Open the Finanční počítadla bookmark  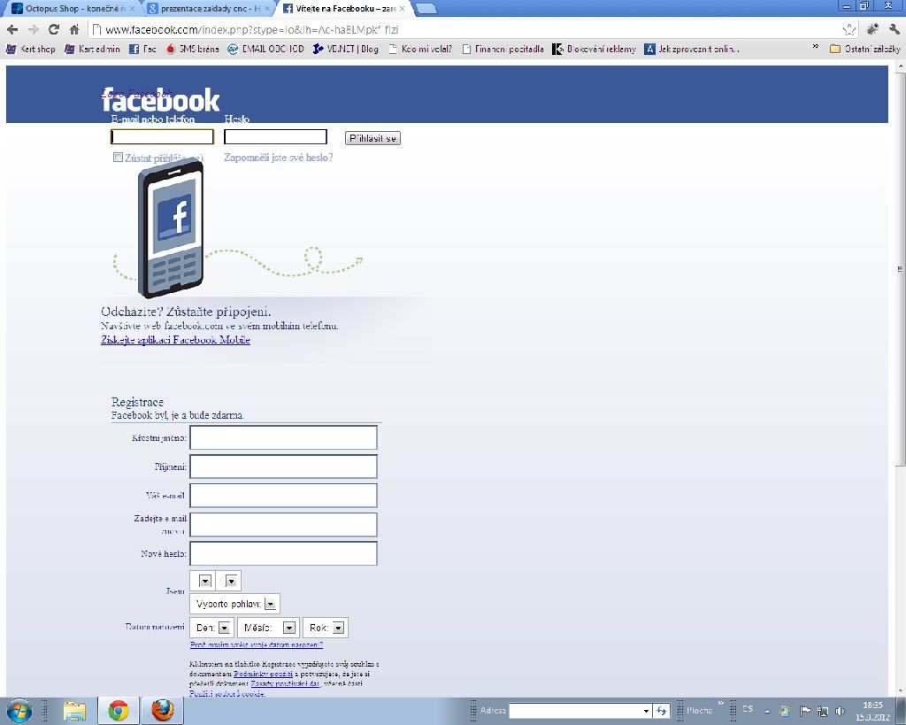click(x=503, y=50)
